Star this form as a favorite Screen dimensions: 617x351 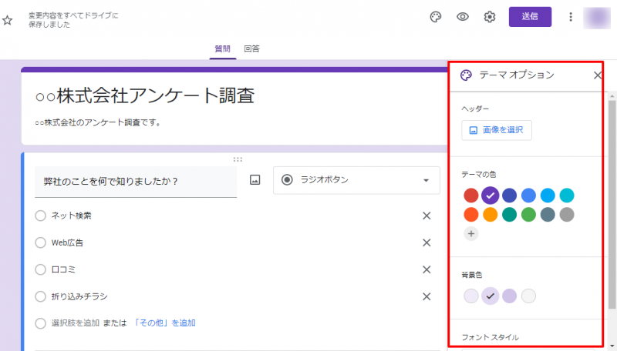pos(8,20)
